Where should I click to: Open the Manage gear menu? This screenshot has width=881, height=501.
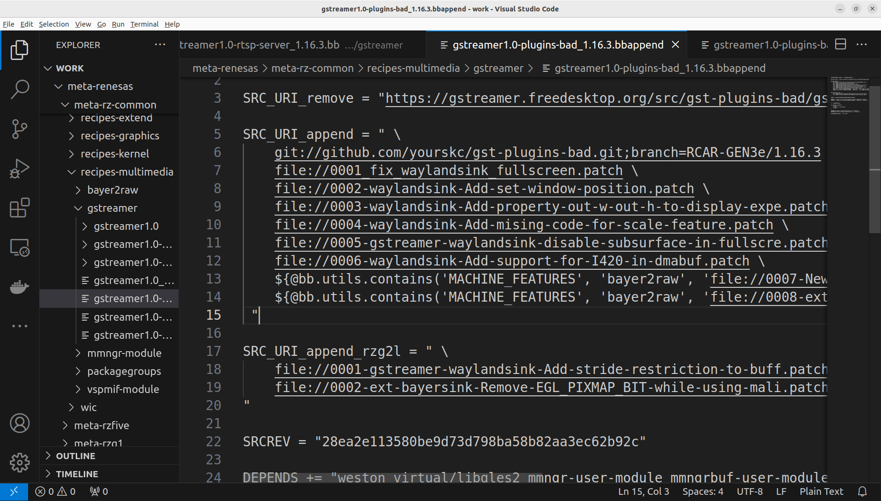point(20,462)
